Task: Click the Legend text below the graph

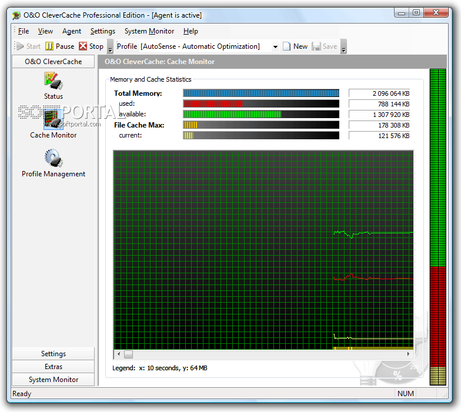Action: coord(160,368)
